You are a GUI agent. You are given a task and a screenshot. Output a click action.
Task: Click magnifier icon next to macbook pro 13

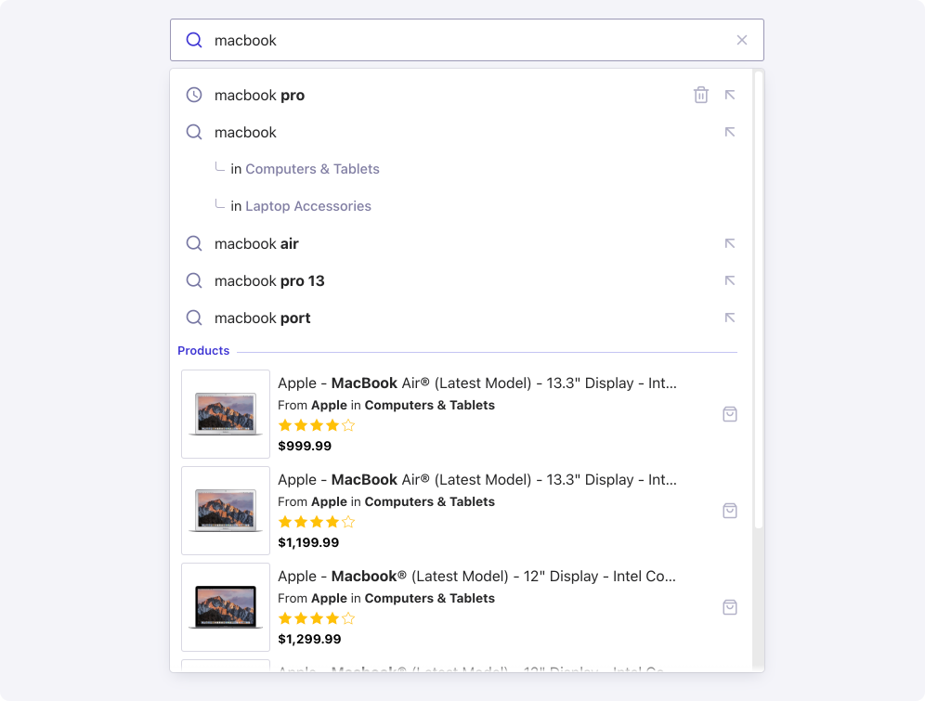194,280
